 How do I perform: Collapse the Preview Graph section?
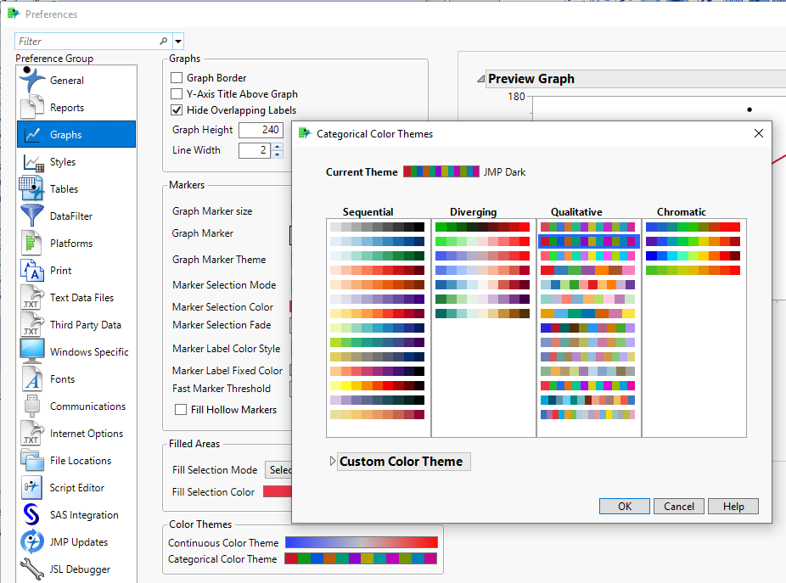483,78
